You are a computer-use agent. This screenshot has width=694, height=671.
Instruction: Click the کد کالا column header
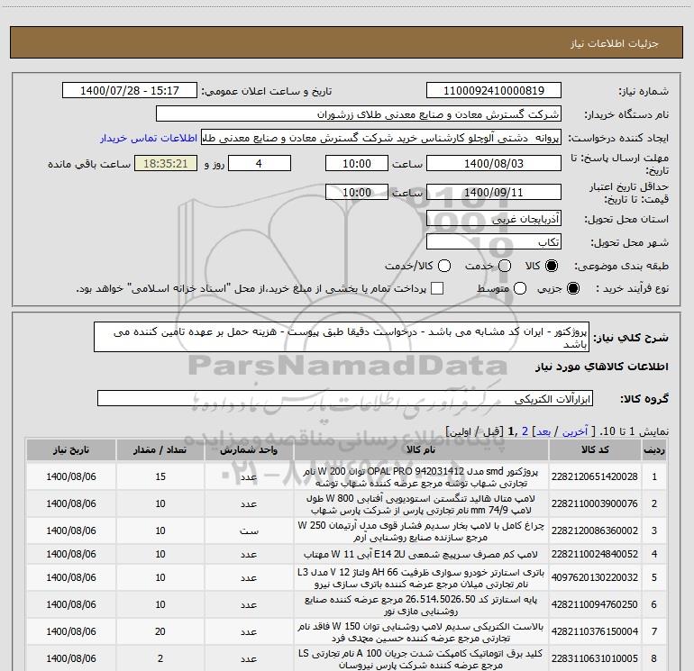coord(595,449)
